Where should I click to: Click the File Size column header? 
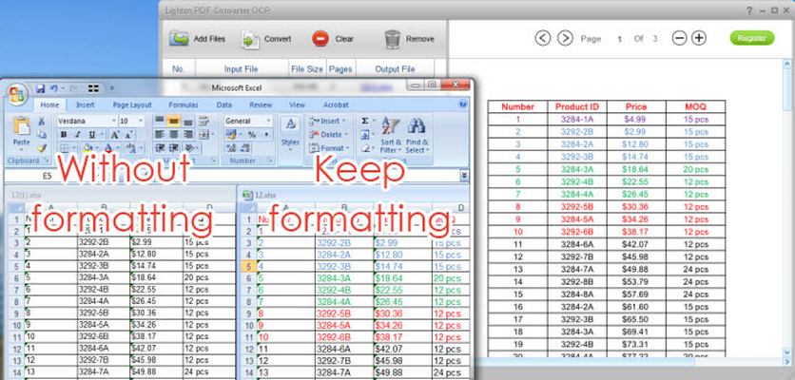click(x=307, y=69)
